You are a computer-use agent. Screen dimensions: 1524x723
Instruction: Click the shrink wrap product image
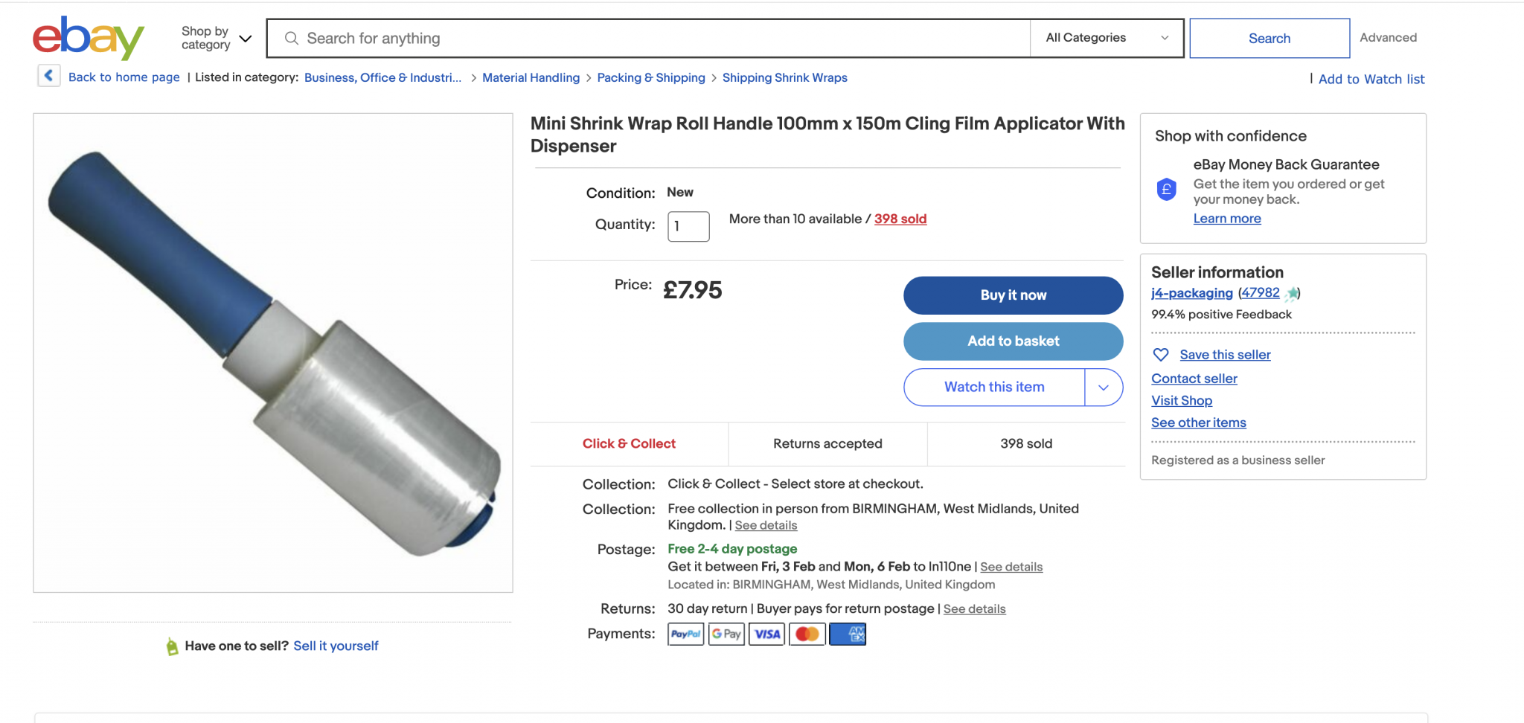(x=273, y=353)
